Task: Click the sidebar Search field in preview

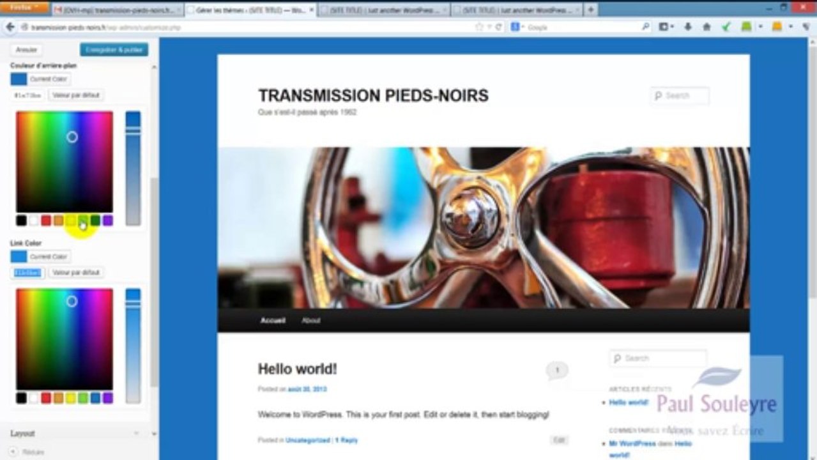Action: coord(658,358)
